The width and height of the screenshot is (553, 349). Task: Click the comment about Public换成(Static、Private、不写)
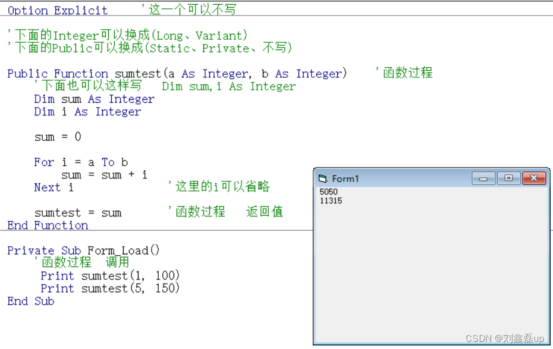pyautogui.click(x=150, y=48)
